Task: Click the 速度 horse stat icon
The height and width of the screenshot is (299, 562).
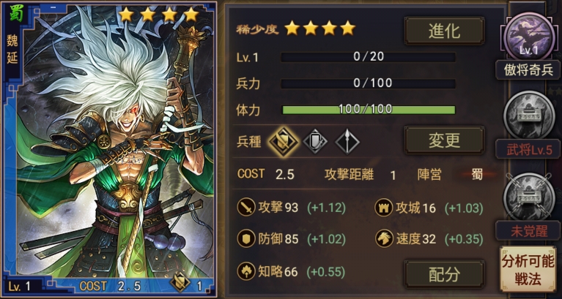Action: (x=384, y=239)
